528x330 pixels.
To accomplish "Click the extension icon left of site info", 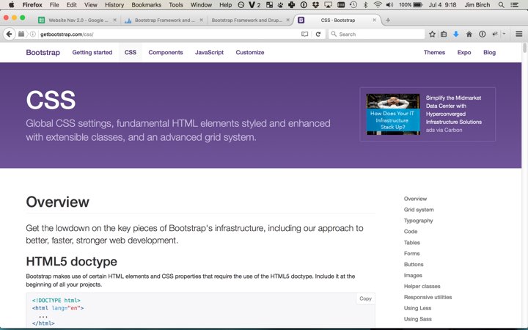I will [x=21, y=34].
